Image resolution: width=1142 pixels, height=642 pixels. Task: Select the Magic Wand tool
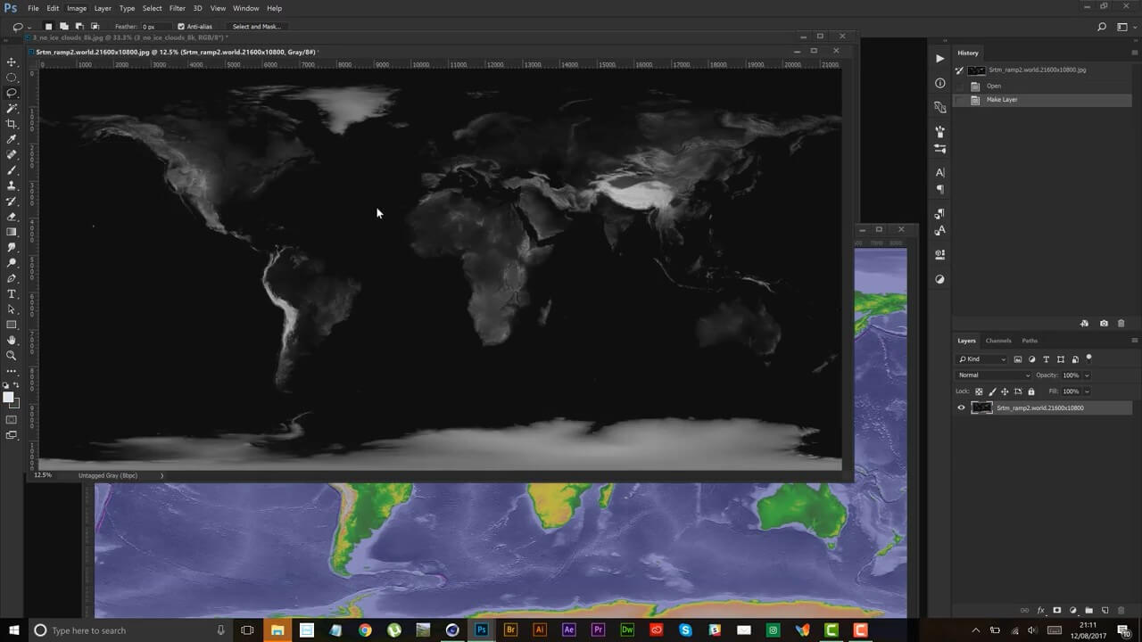pos(12,109)
